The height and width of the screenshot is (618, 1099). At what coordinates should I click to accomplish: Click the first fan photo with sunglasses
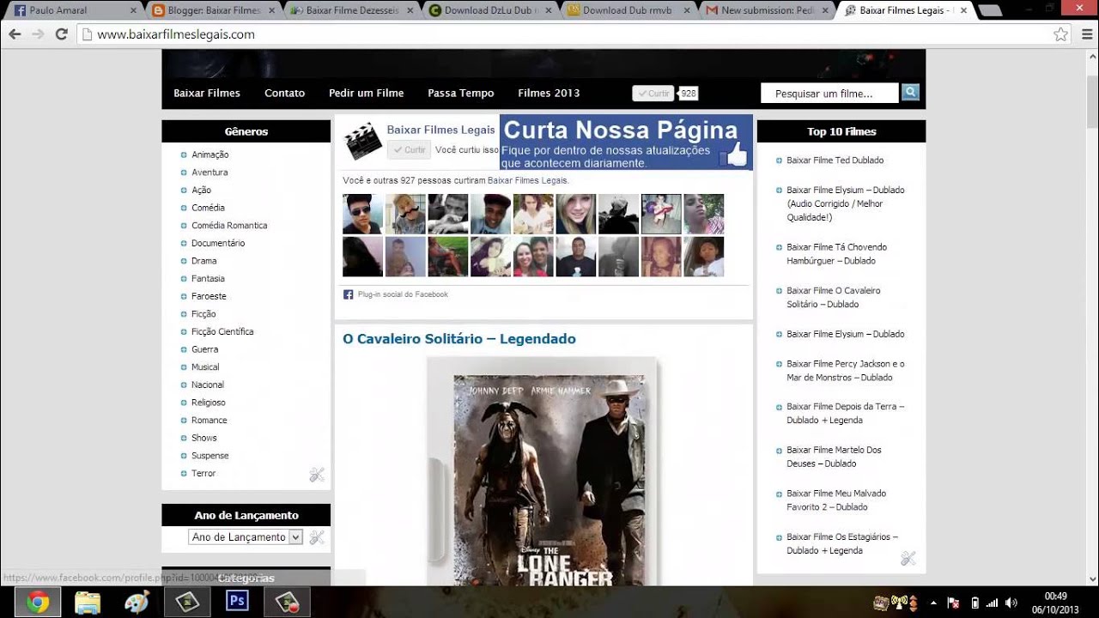[362, 214]
